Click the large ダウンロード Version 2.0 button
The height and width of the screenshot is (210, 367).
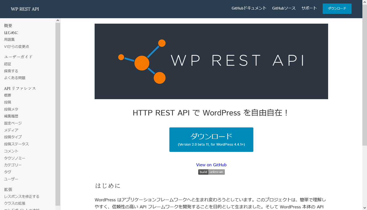(x=211, y=140)
